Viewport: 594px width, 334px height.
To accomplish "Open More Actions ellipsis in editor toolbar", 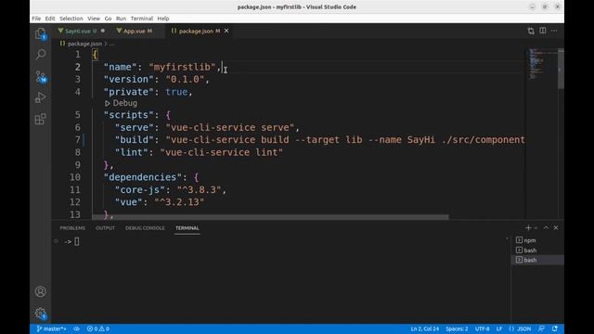I will [x=554, y=31].
